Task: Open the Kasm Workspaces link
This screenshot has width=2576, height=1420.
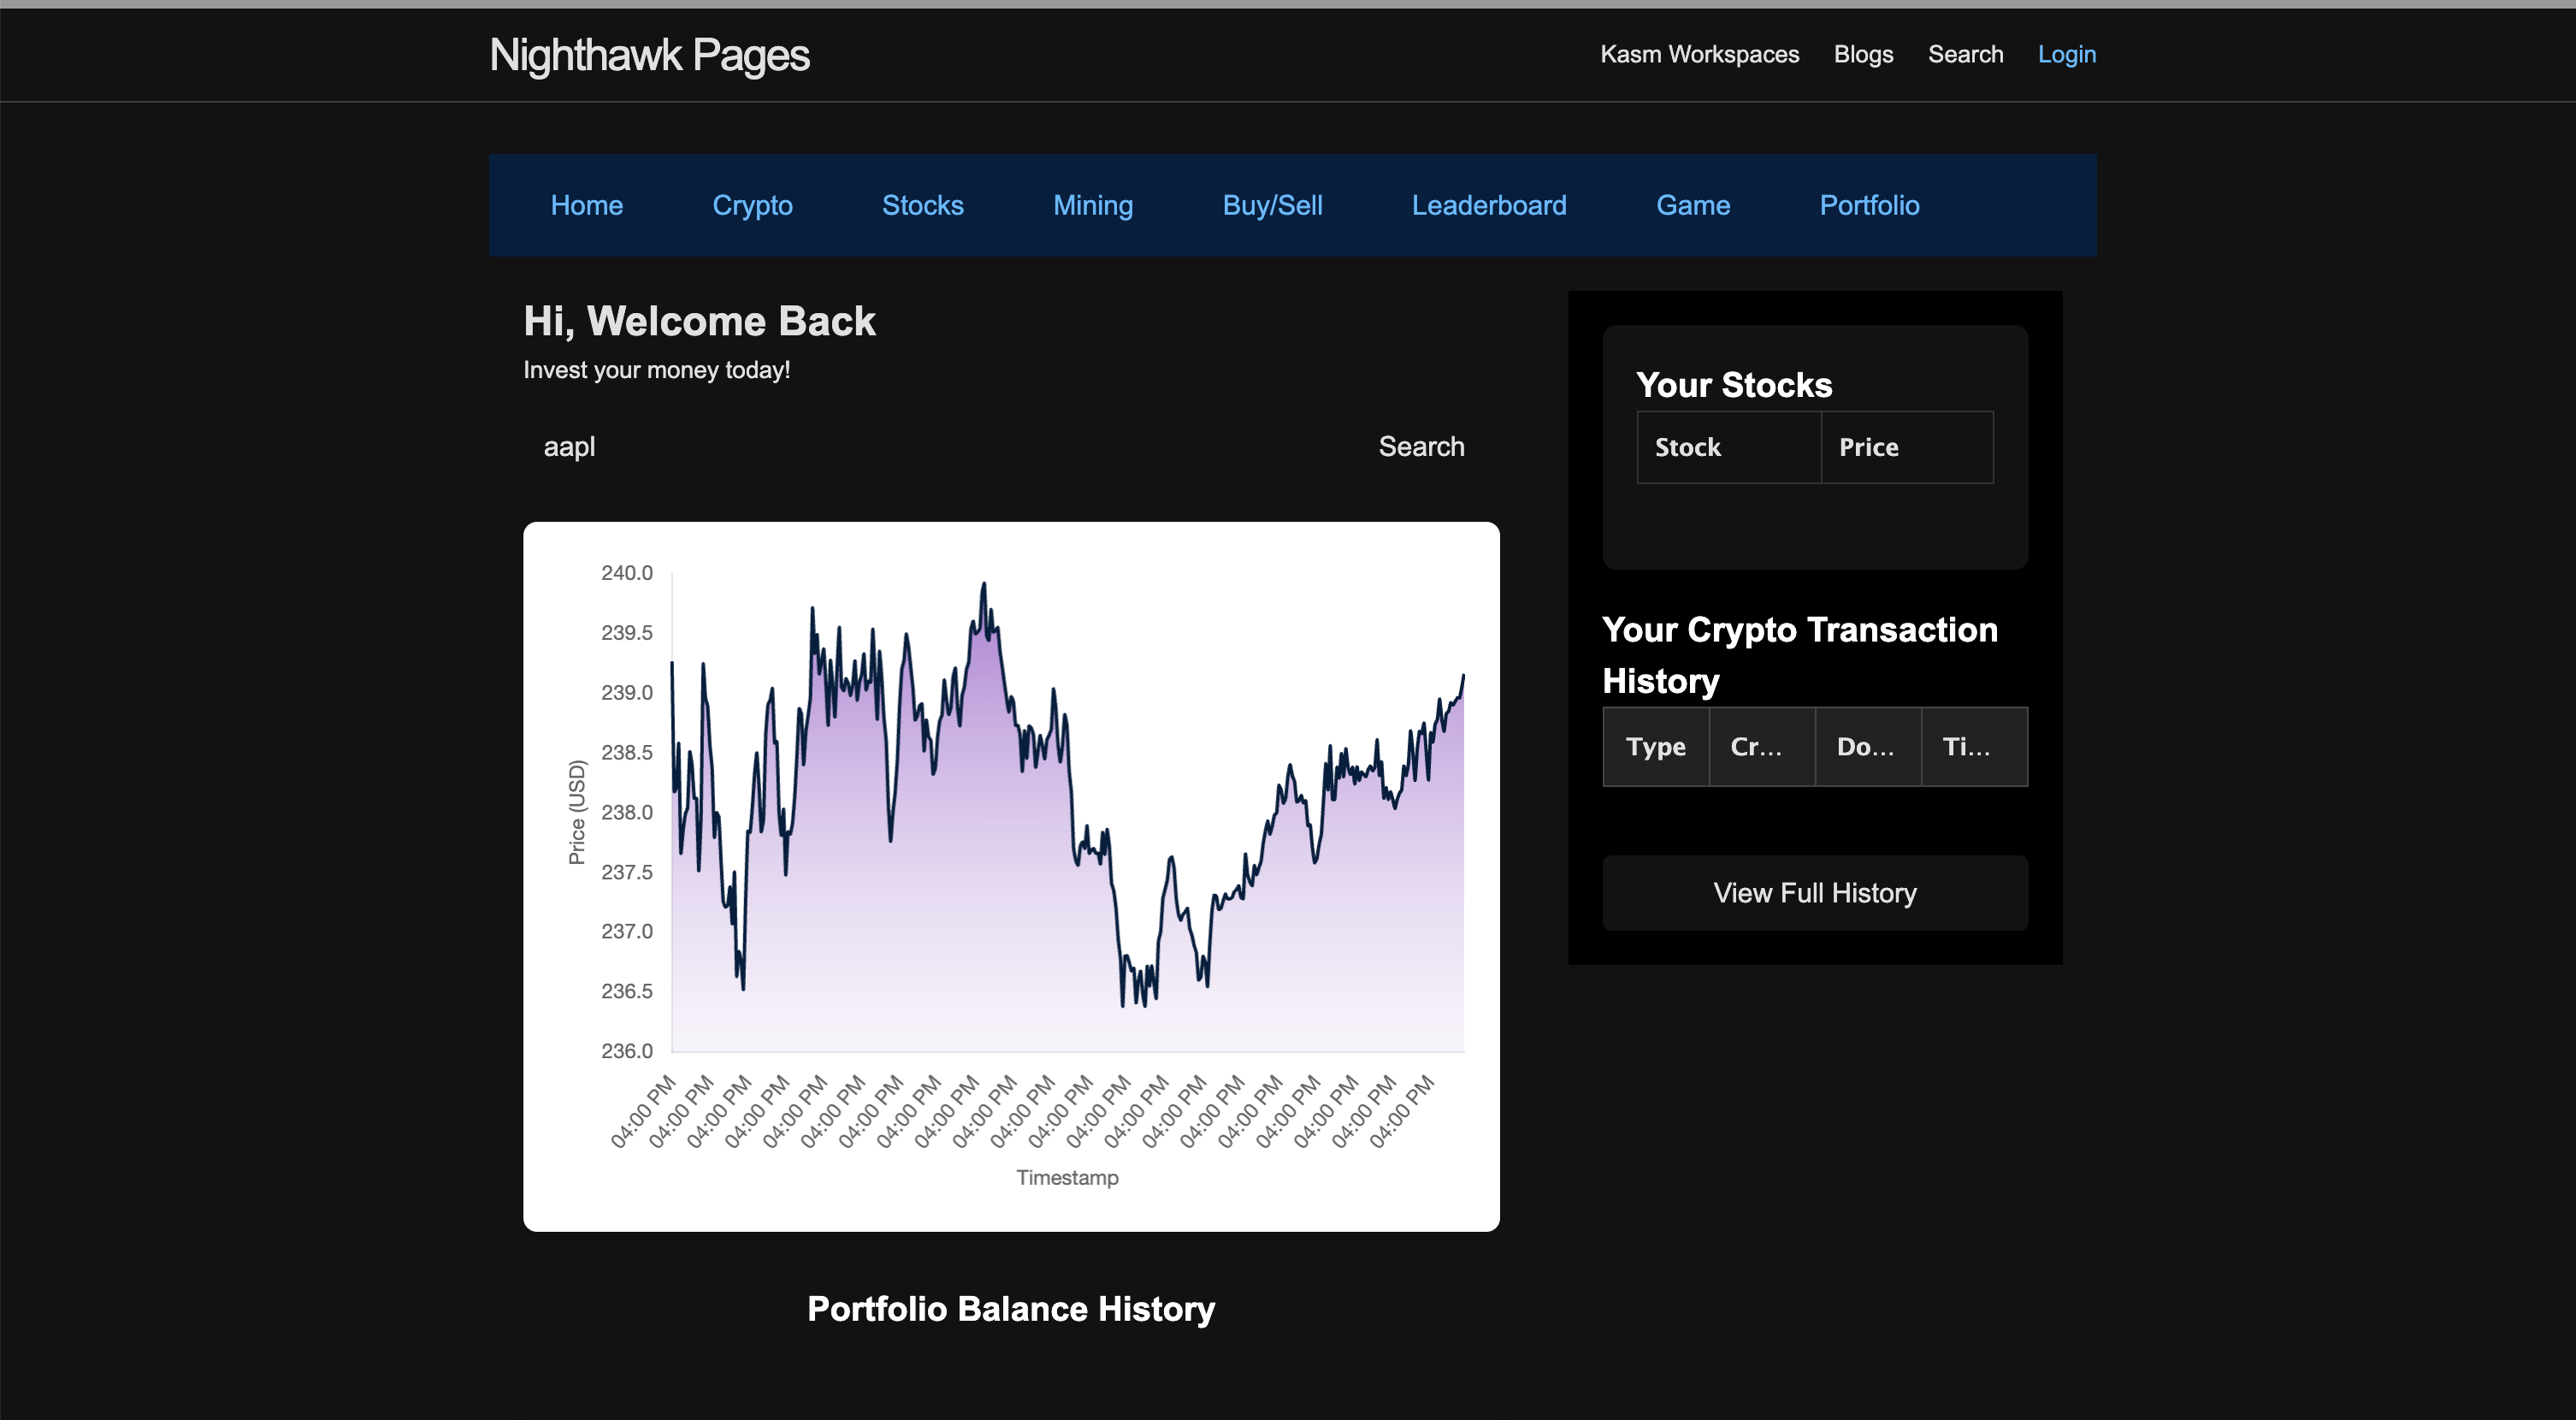Action: (1699, 54)
